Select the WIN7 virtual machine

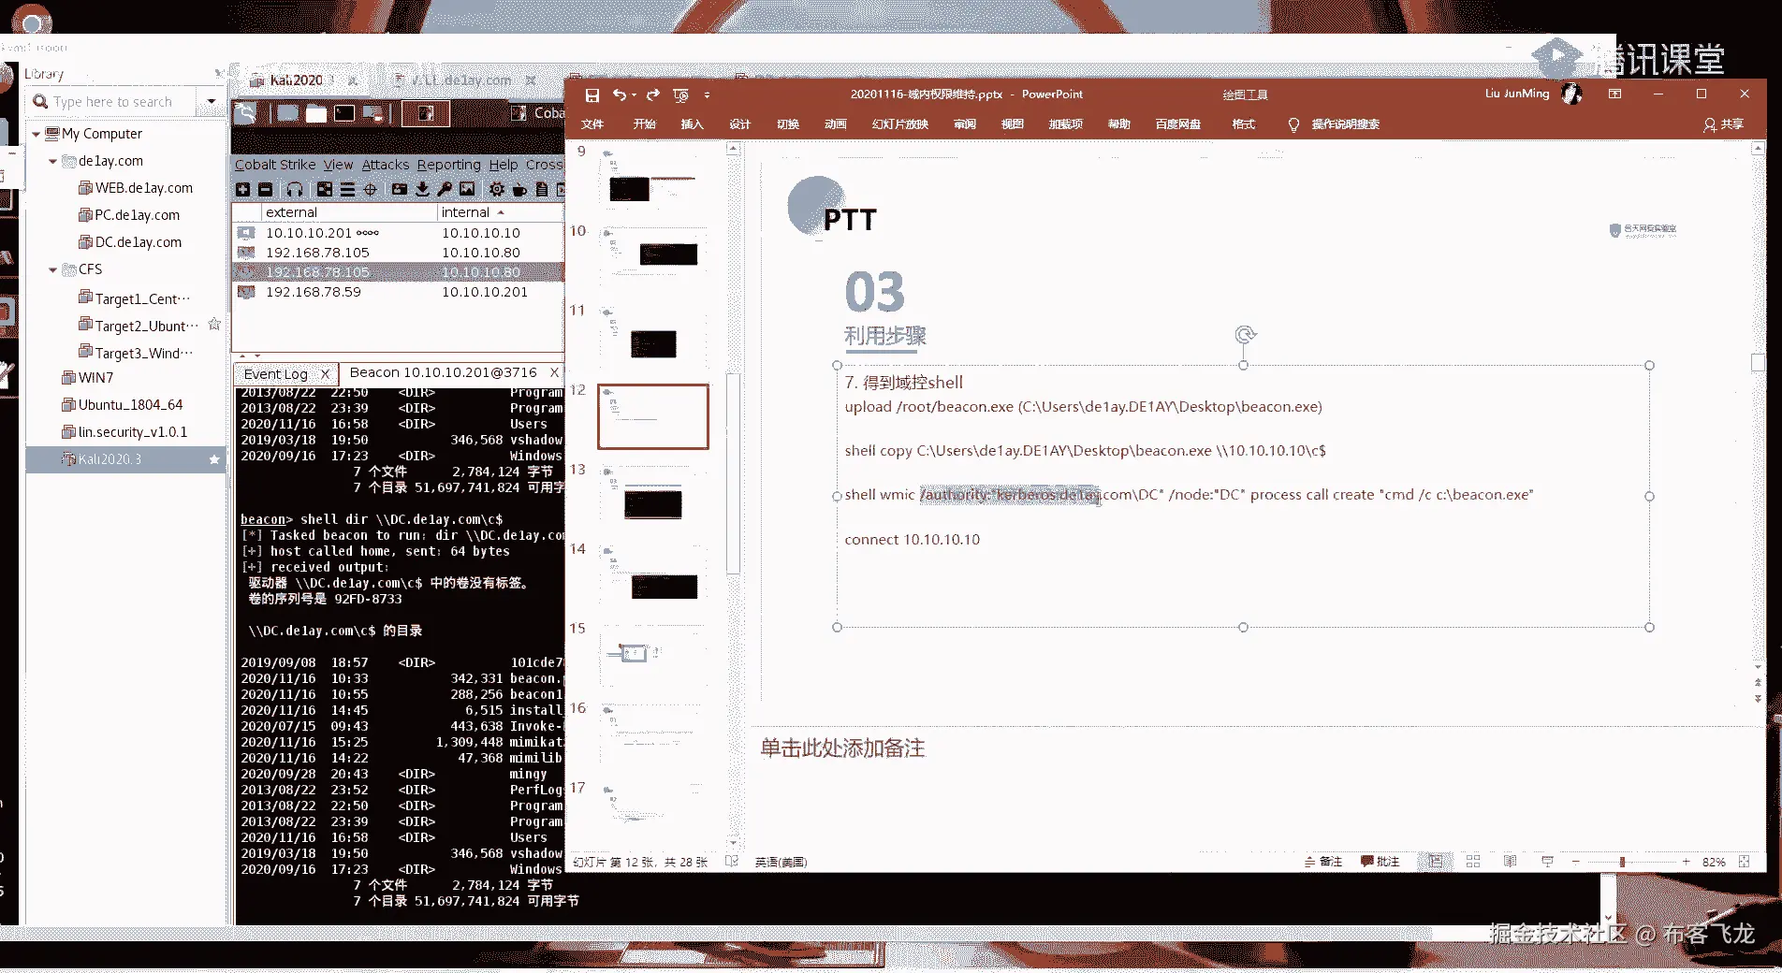point(87,378)
